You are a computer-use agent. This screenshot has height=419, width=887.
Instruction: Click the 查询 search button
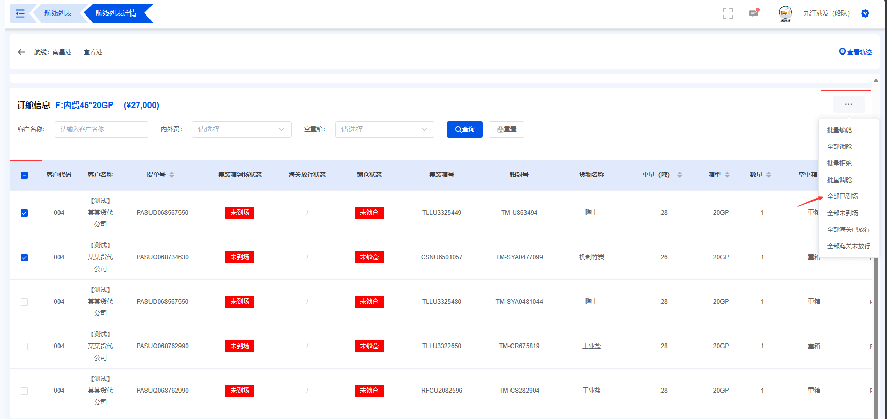click(x=464, y=129)
